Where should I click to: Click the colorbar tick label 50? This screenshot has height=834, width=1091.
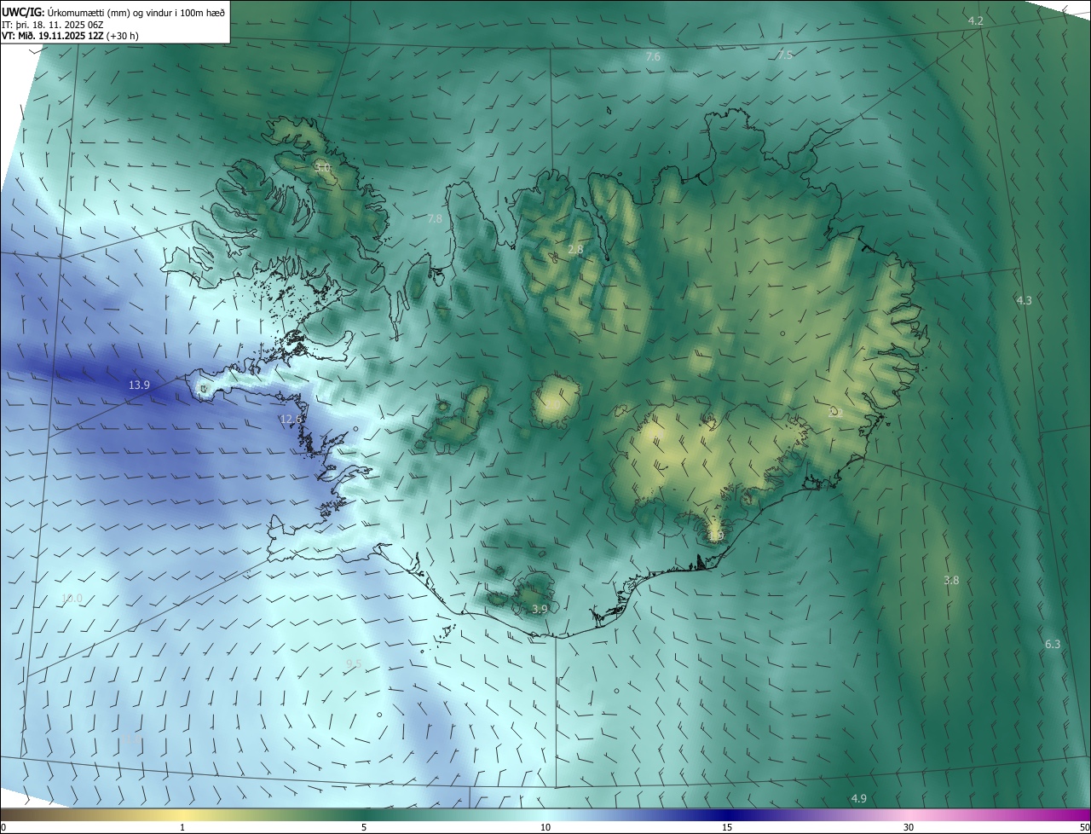(x=1084, y=827)
